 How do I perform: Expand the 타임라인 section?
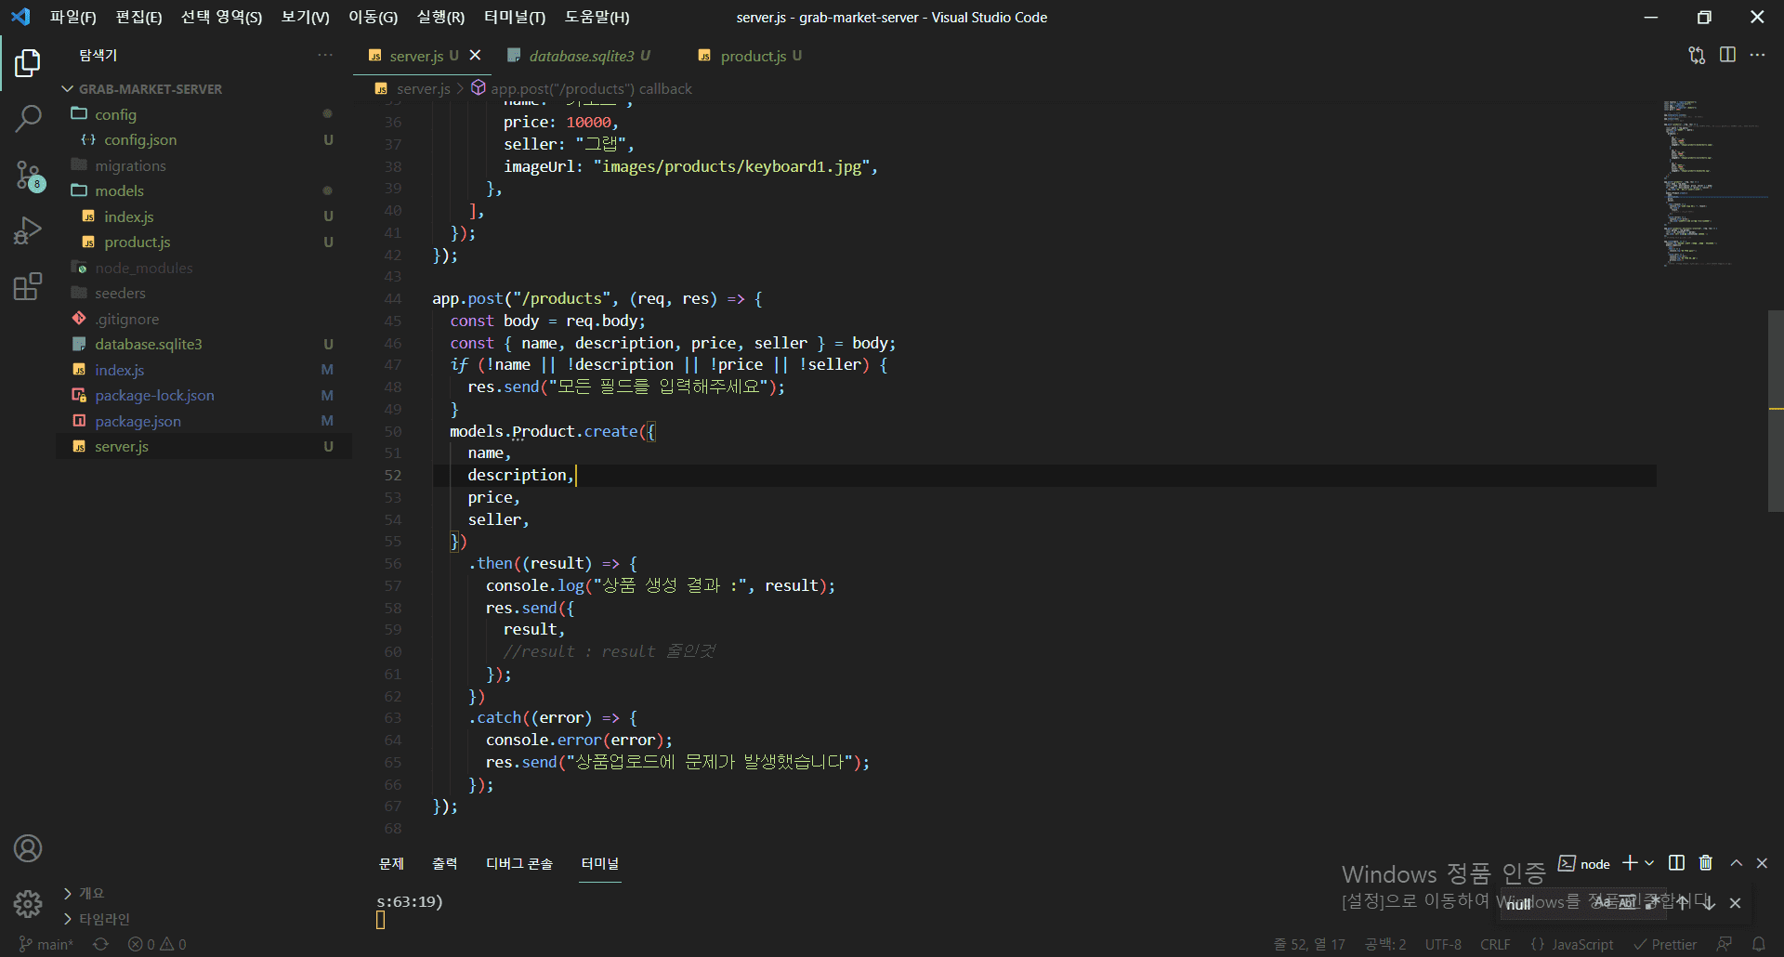(68, 919)
